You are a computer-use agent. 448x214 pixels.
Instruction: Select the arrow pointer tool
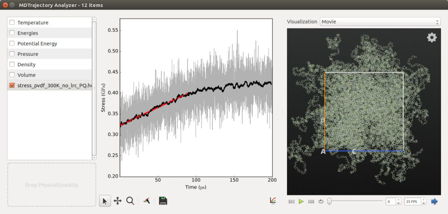105,201
